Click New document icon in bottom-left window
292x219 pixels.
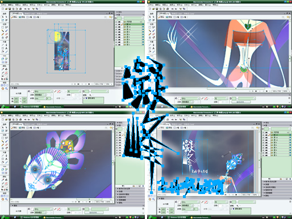pyautogui.click(x=3, y=119)
